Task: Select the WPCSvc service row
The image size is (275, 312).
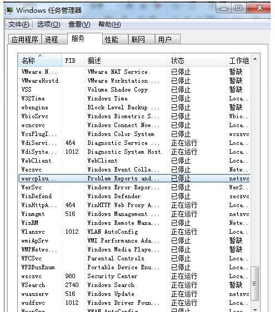Action: click(134, 258)
